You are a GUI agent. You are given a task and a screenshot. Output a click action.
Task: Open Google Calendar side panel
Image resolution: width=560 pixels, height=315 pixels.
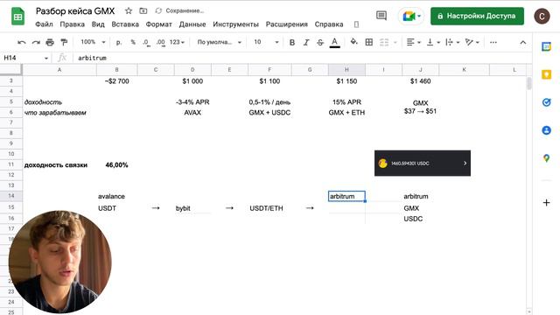(546, 46)
